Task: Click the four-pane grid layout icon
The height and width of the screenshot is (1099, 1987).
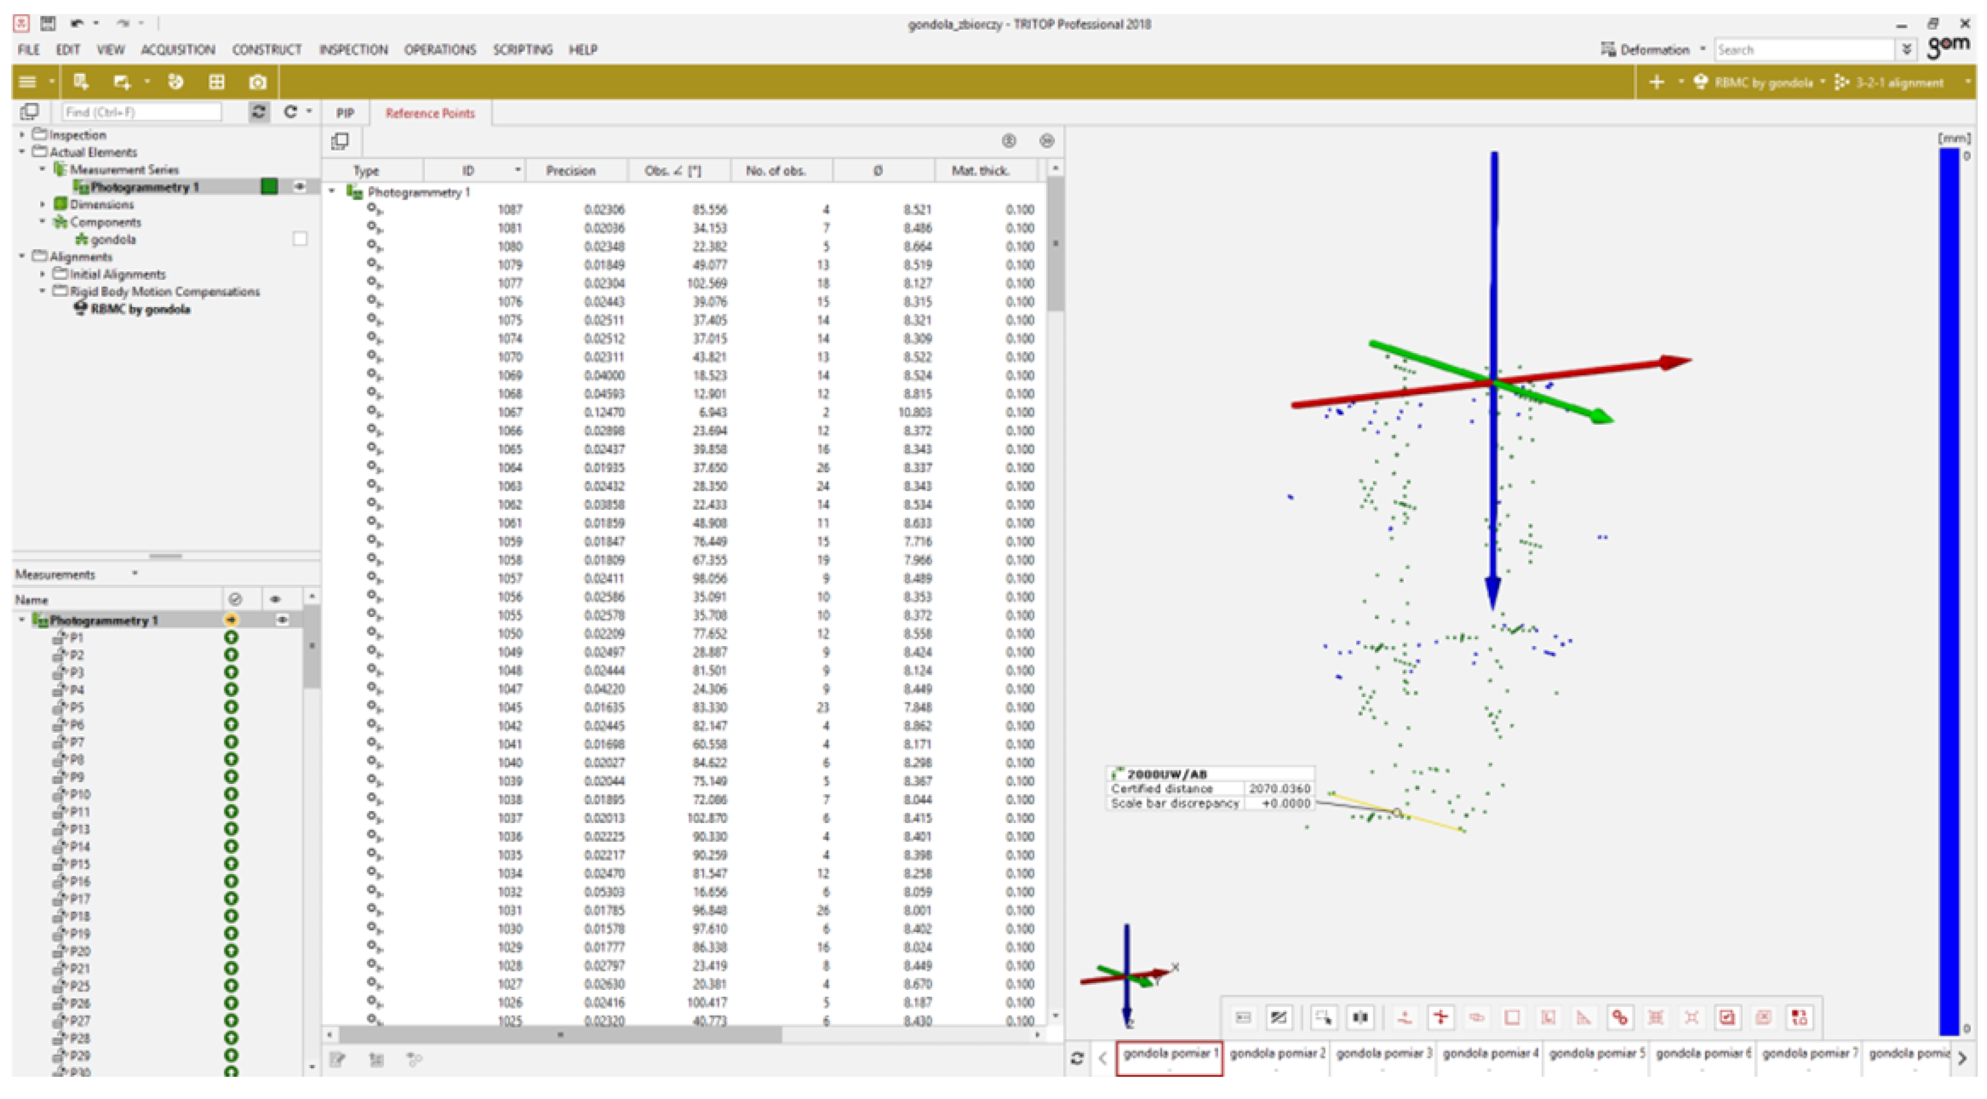Action: pos(217,82)
